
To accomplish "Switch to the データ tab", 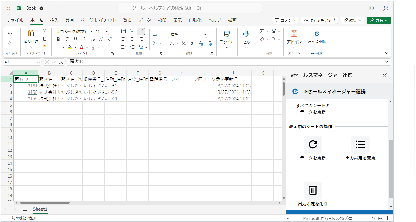I will pos(144,20).
